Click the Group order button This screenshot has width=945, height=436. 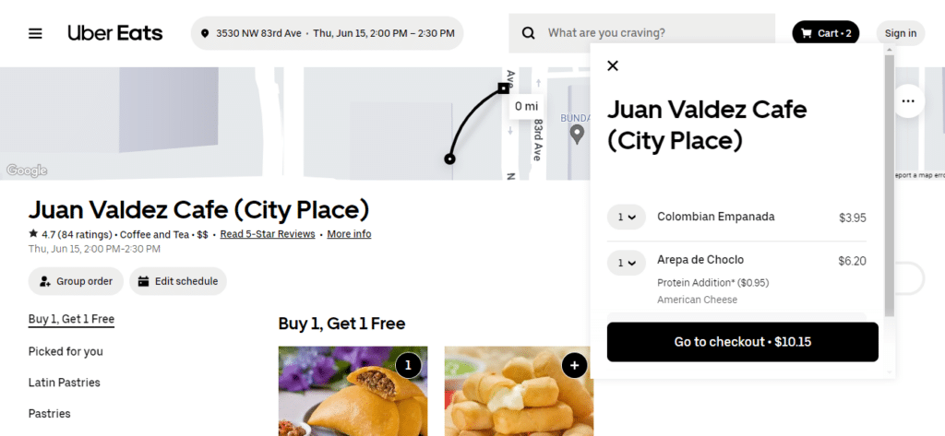[x=76, y=281]
